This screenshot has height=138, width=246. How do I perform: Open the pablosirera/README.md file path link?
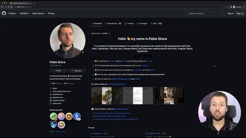(x=101, y=33)
